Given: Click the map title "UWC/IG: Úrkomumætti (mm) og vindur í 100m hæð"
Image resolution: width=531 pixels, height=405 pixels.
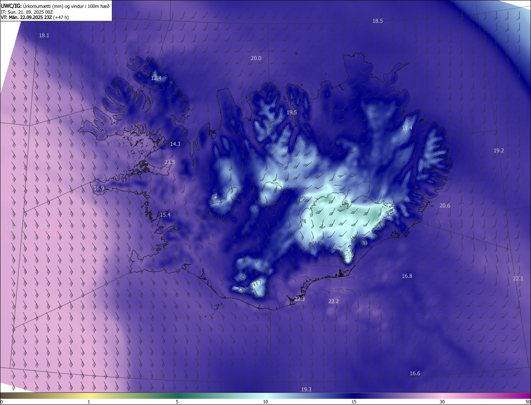Looking at the screenshot, I should [x=55, y=5].
